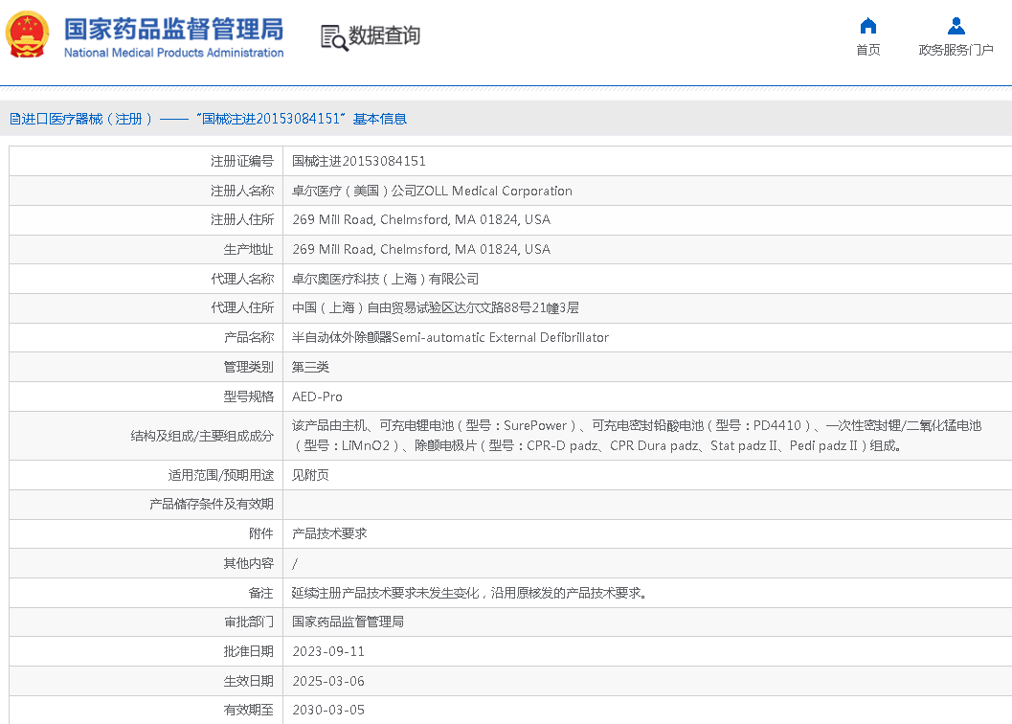Click the 生产地址 label

click(x=249, y=249)
